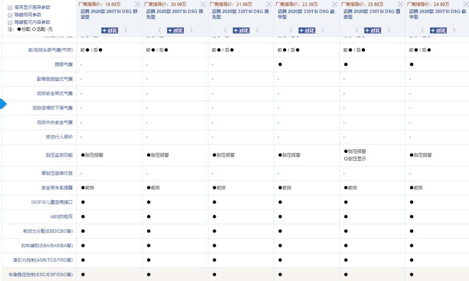Screen dimensions: 469x281
Task: Move 280TSI 舒适型 column right with arrow
Action: (126, 30)
